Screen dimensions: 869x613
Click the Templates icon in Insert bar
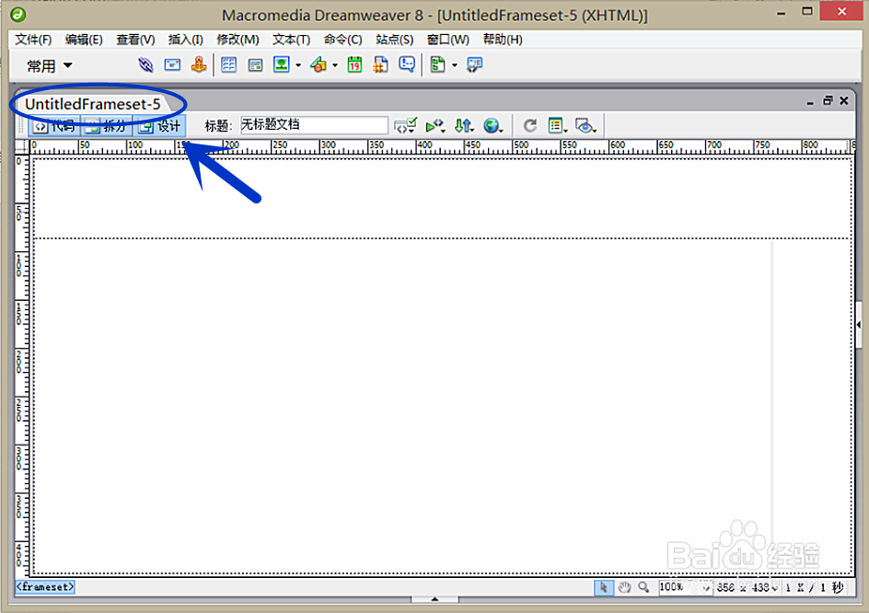pos(438,64)
